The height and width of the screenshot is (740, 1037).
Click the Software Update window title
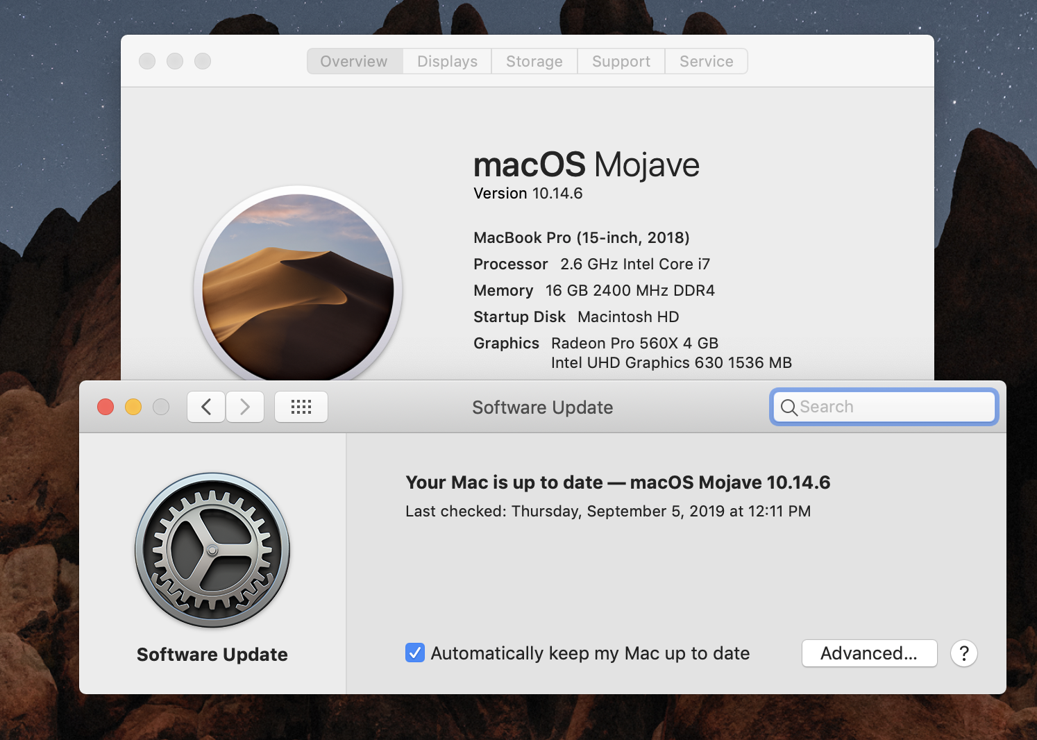tap(543, 407)
